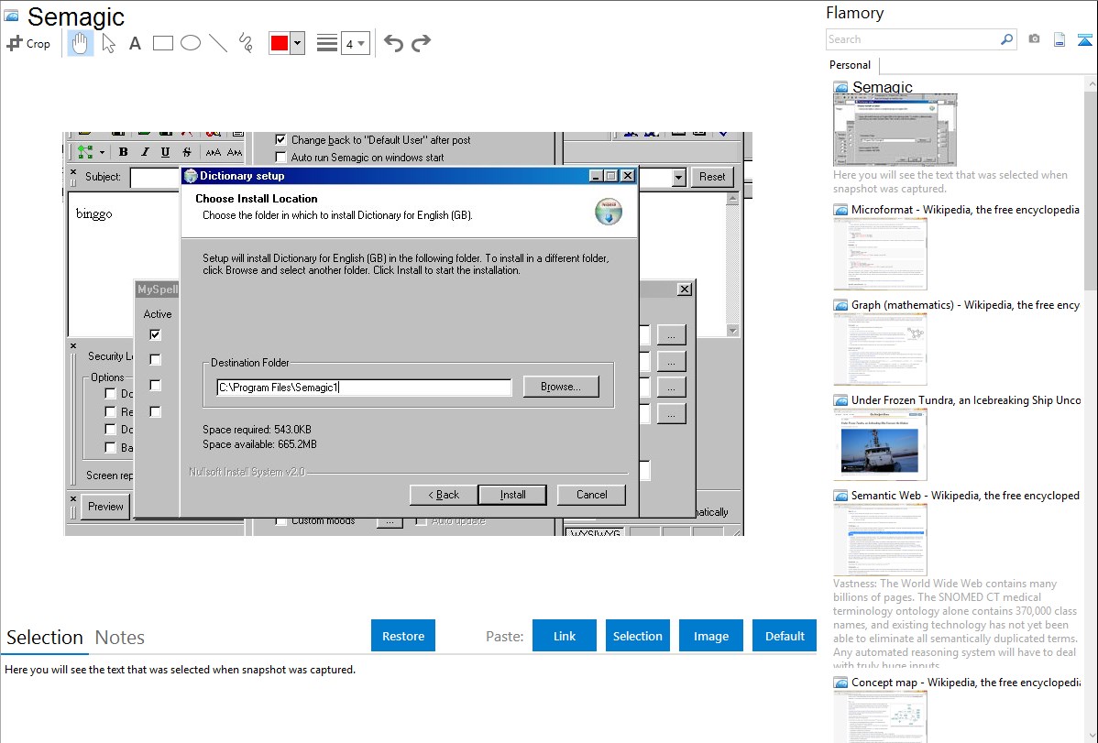The height and width of the screenshot is (743, 1098).
Task: Click the camera snapshot icon
Action: pos(1034,39)
